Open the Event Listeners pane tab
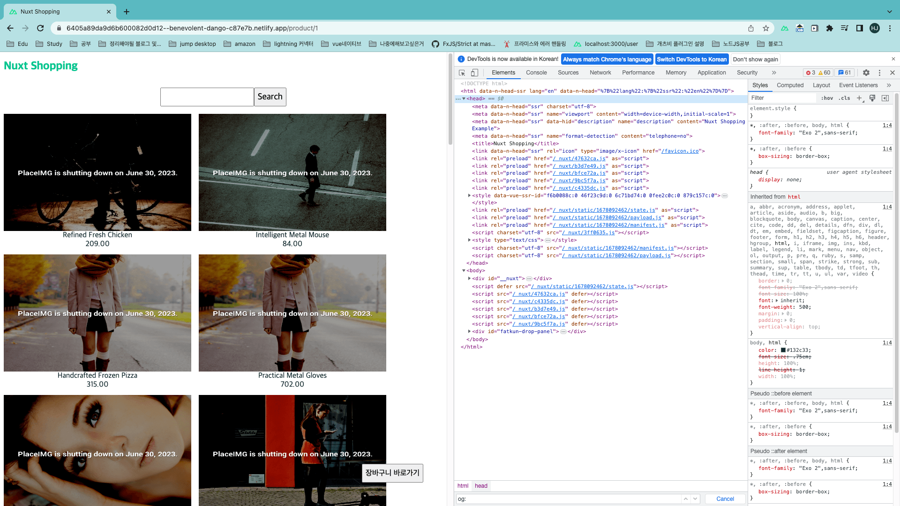This screenshot has width=900, height=506. [858, 85]
